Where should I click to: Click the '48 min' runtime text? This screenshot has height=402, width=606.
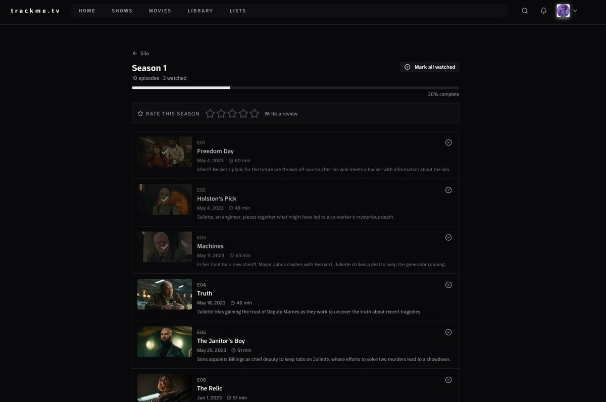coord(242,208)
